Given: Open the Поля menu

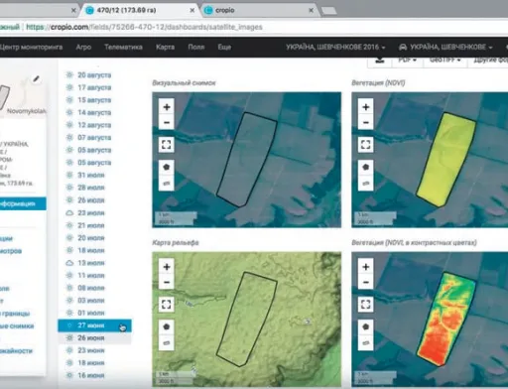Looking at the screenshot, I should coord(196,47).
